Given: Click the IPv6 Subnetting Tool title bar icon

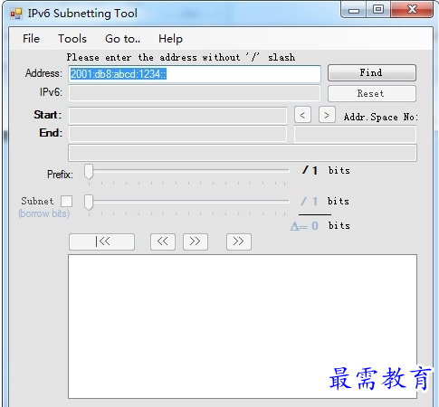Looking at the screenshot, I should point(16,14).
